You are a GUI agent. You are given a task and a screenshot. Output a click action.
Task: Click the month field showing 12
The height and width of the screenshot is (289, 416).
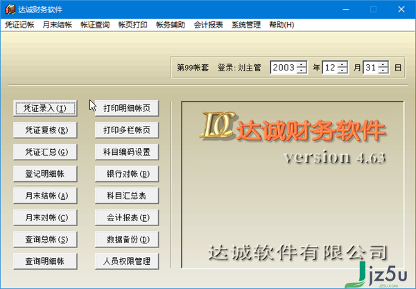tap(330, 68)
